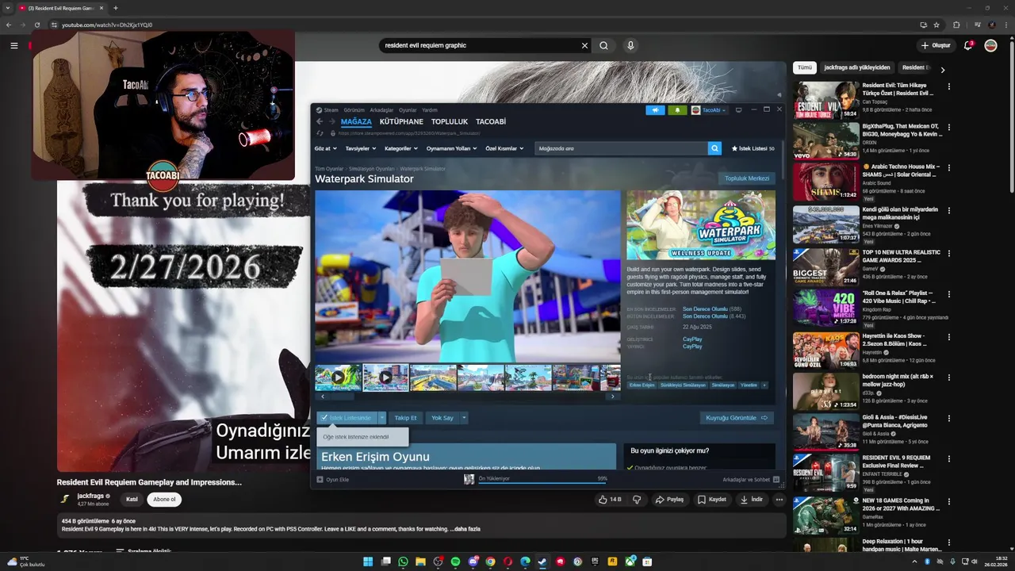Click the Steam store search magnifier
This screenshot has width=1015, height=571.
pyautogui.click(x=714, y=148)
